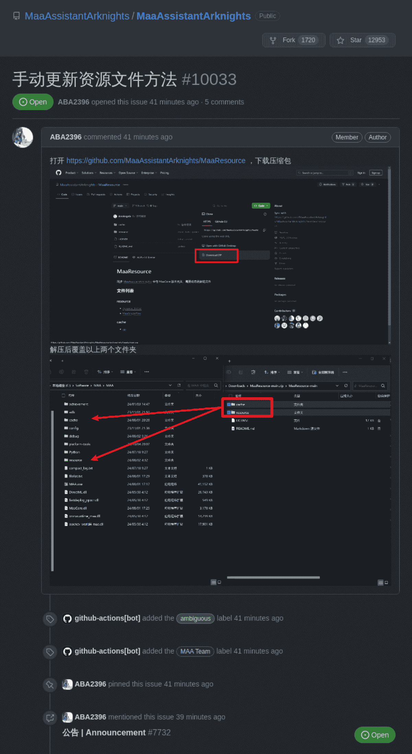The image size is (412, 754).
Task: View the fork count 1720
Action: click(308, 40)
